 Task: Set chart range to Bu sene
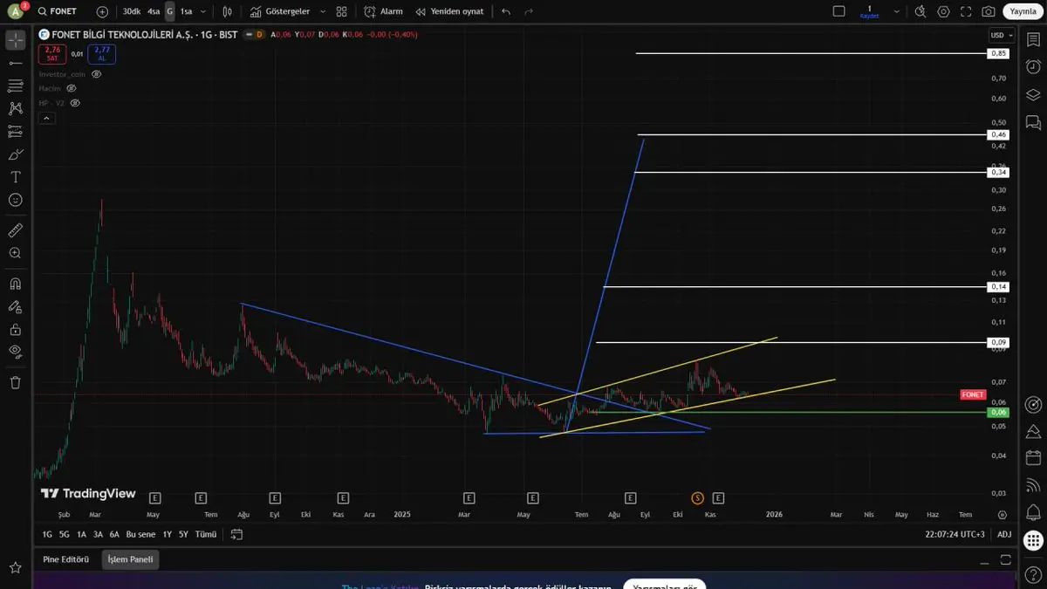pyautogui.click(x=140, y=534)
